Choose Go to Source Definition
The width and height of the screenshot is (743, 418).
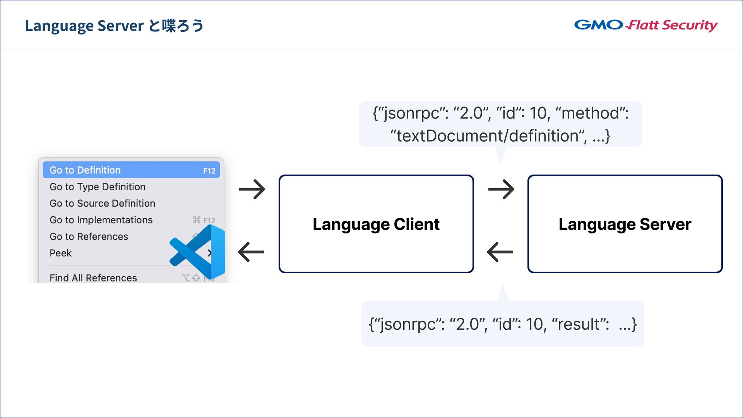[x=103, y=204]
